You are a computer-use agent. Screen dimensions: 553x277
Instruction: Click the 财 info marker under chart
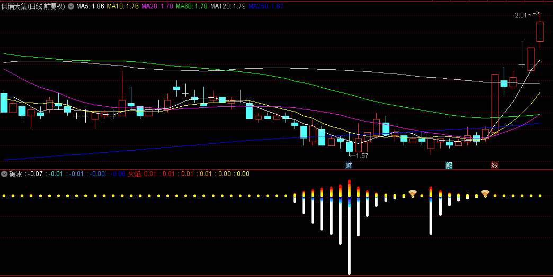(349, 165)
